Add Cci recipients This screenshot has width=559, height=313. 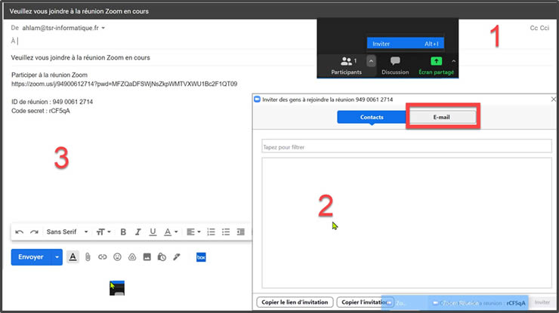[x=545, y=28]
